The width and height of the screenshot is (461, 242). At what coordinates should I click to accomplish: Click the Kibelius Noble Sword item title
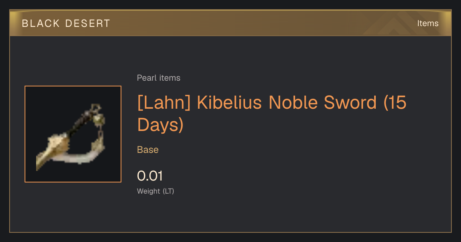(x=272, y=114)
